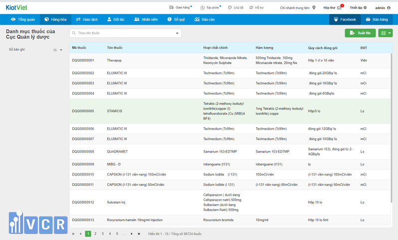This screenshot has width=398, height=240.
Task: Click Rocuronium bromide ingredient cell
Action: coord(218,220)
